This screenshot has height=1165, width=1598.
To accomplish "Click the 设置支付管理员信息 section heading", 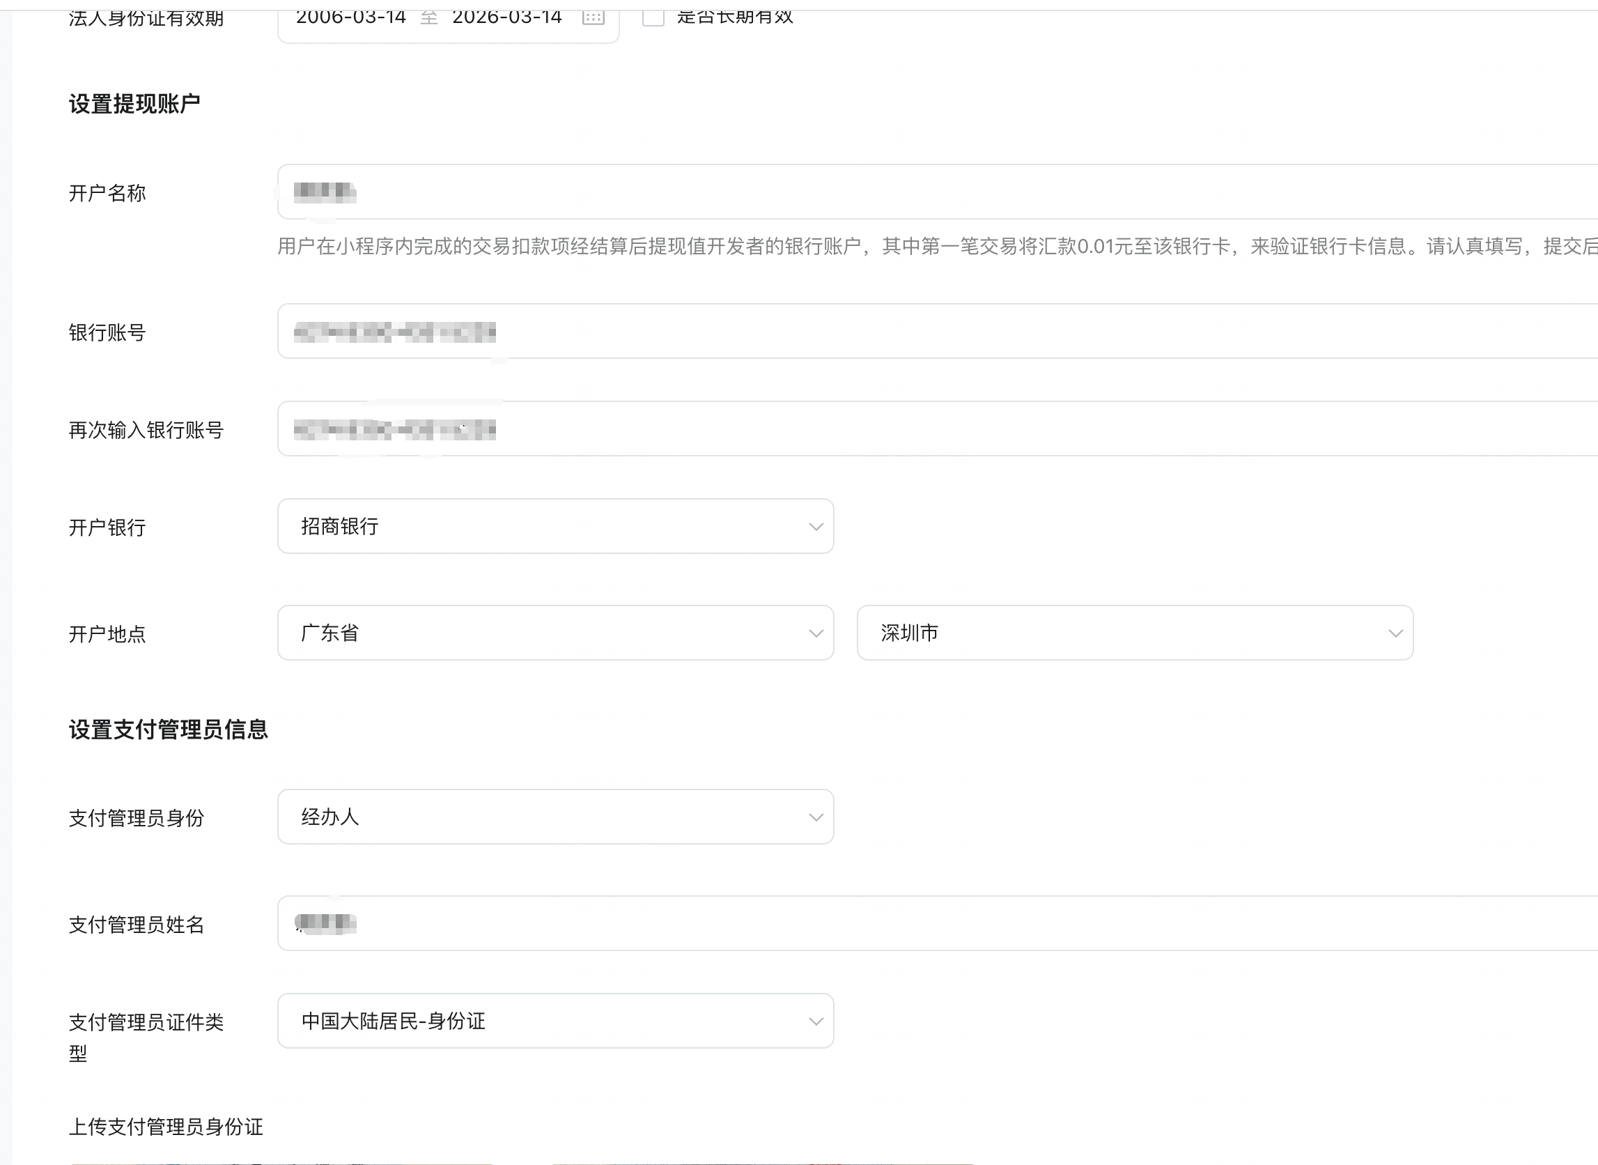I will pyautogui.click(x=168, y=730).
